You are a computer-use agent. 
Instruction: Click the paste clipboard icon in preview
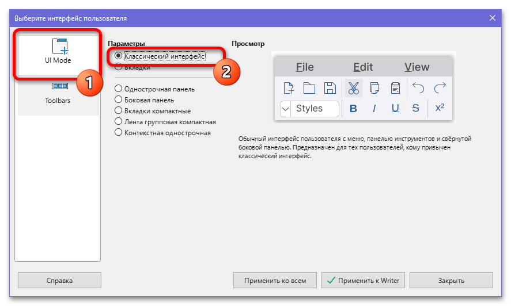395,88
